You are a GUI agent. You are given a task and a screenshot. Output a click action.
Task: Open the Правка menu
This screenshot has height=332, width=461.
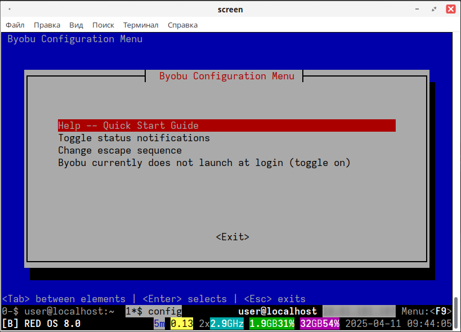(47, 25)
